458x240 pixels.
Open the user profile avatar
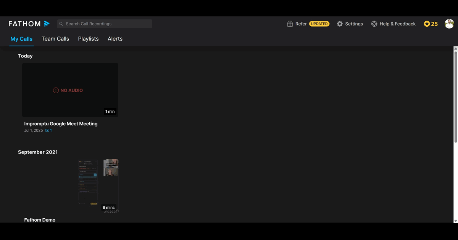pos(449,24)
